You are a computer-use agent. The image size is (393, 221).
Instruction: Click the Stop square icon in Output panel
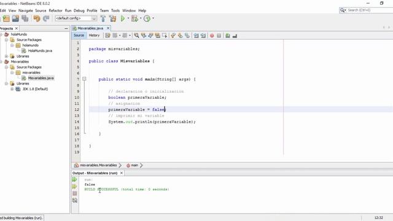point(75,193)
